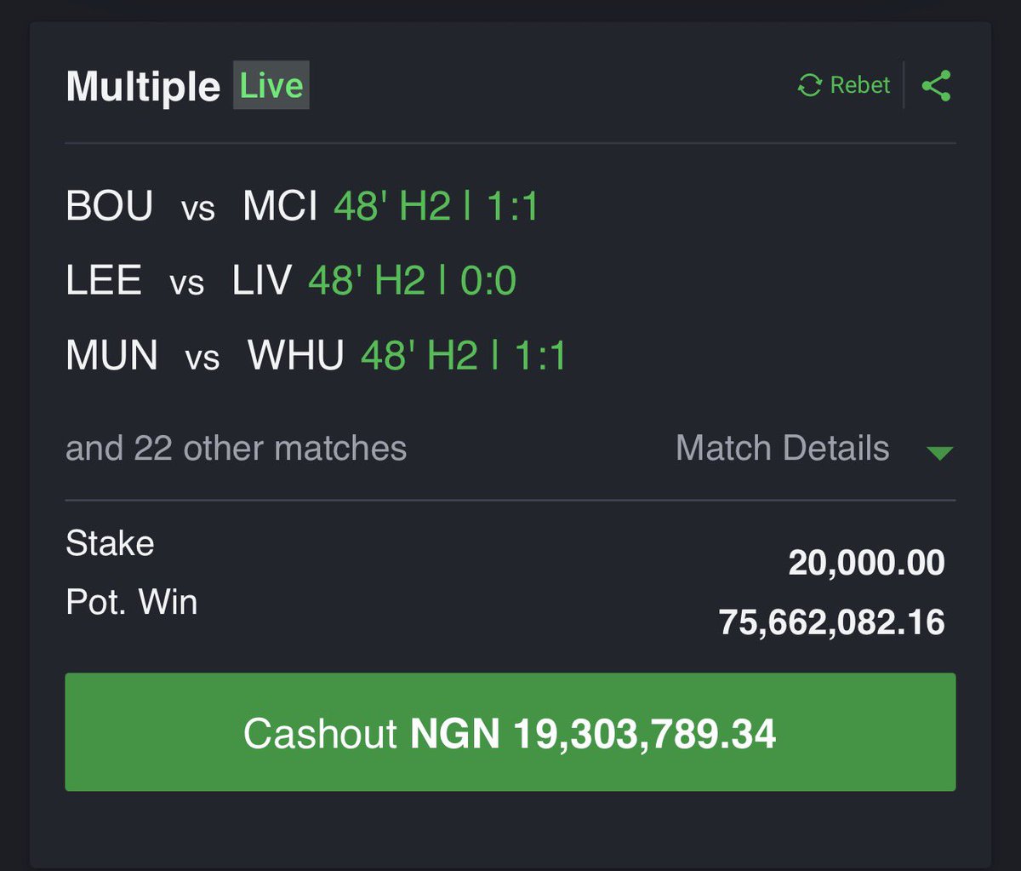Screen dimensions: 1021x871
Task: Click the MCI team abbreviation
Action: tap(280, 207)
